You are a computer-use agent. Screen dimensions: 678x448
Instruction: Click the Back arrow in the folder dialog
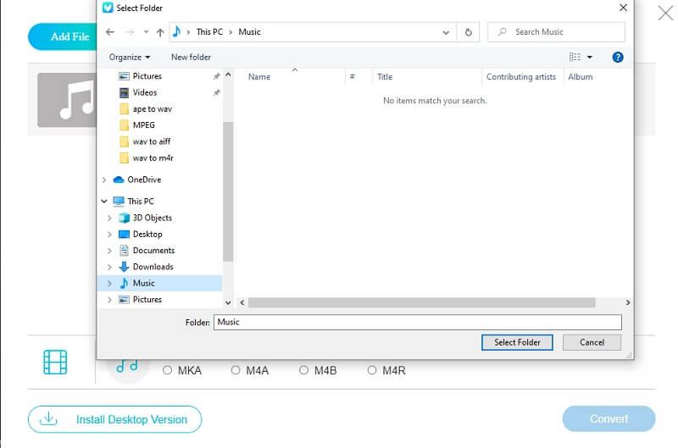click(109, 32)
